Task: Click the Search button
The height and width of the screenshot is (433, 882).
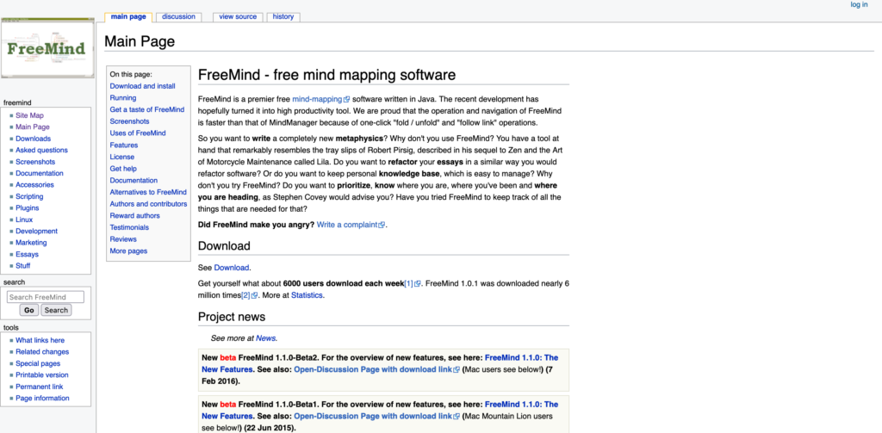Action: (x=56, y=311)
